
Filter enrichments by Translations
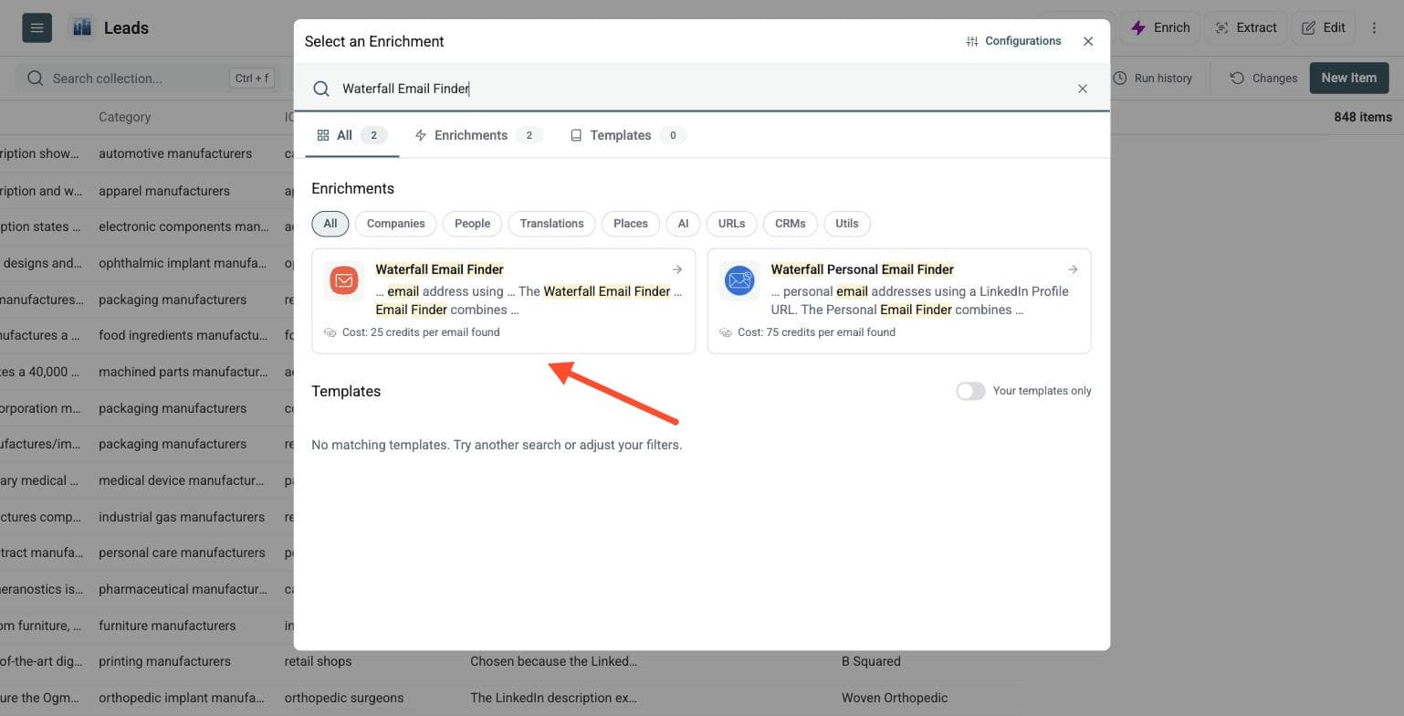(551, 224)
